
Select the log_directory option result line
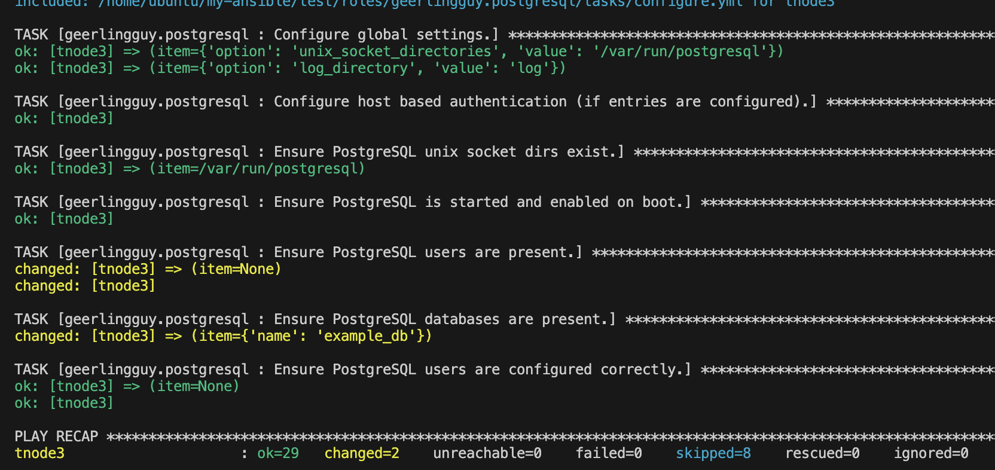[290, 69]
